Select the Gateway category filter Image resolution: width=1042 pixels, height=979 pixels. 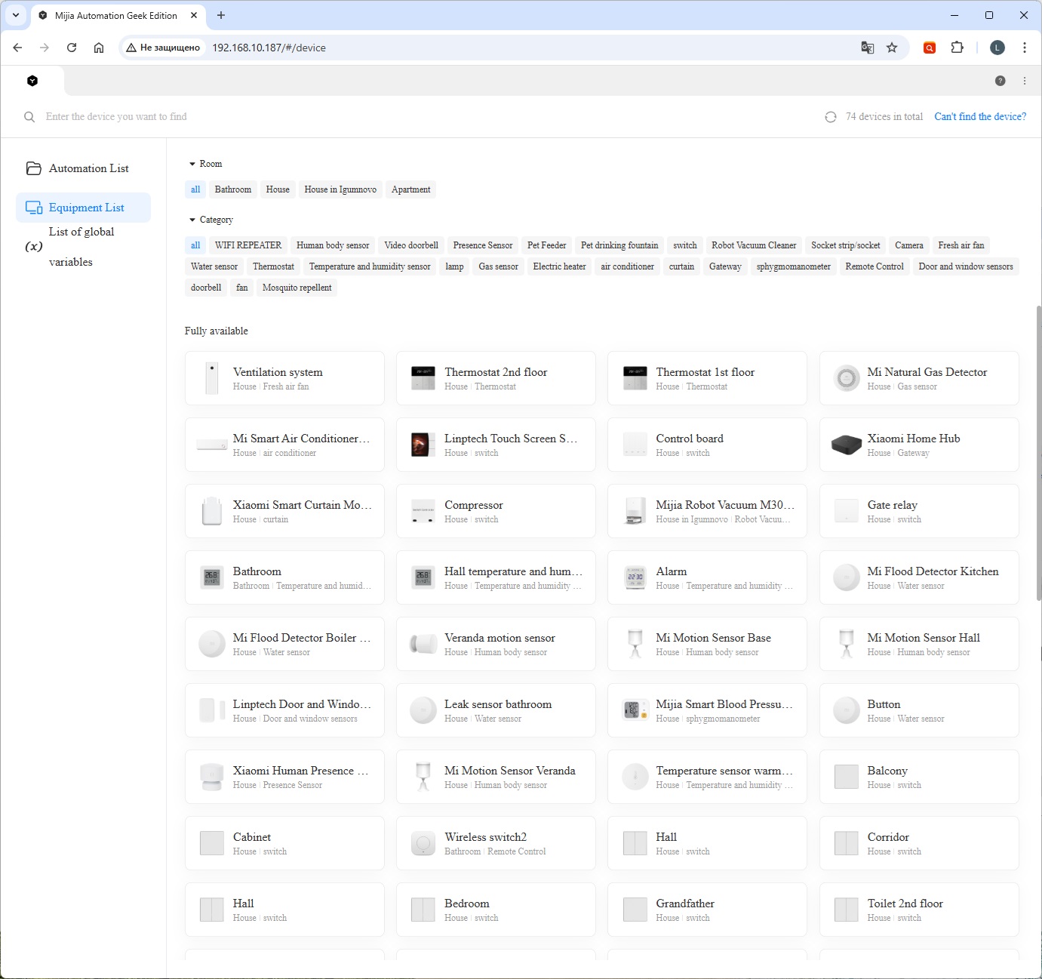tap(725, 266)
